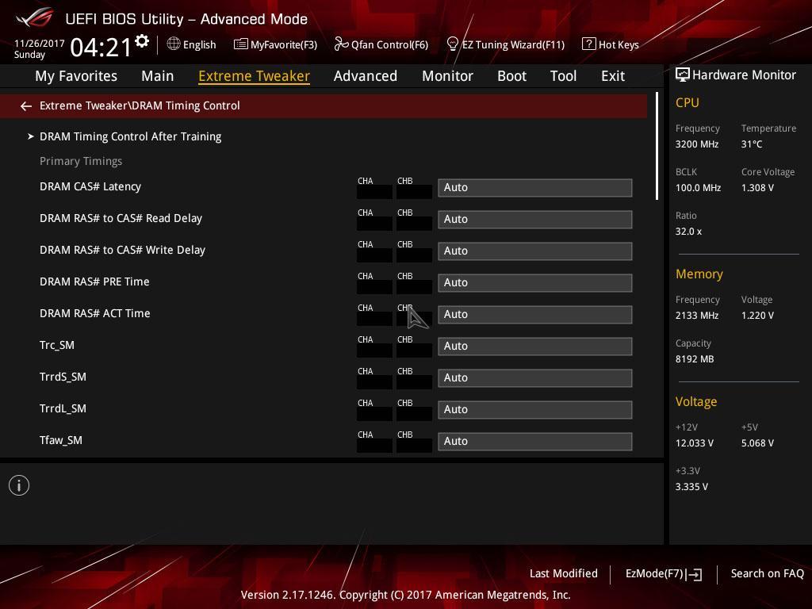Click Hot Keys label
Viewport: 812px width, 609px height.
[619, 44]
